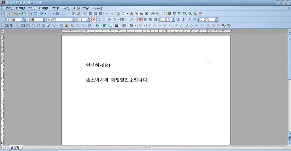Click the font size field

click(81, 20)
